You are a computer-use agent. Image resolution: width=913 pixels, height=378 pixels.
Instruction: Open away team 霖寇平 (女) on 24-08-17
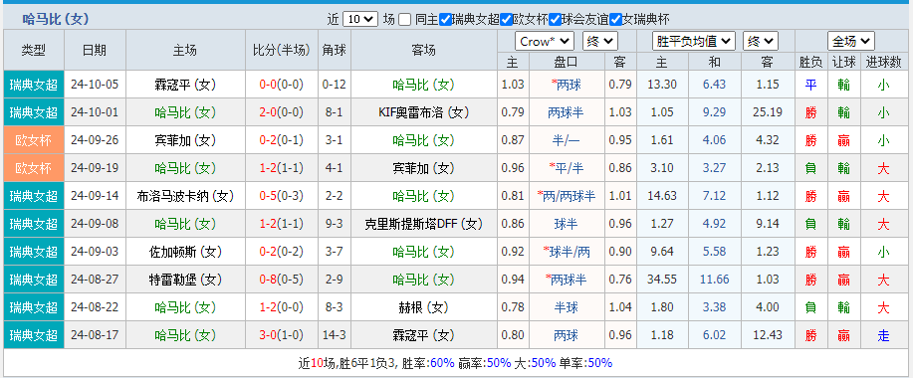coord(424,335)
